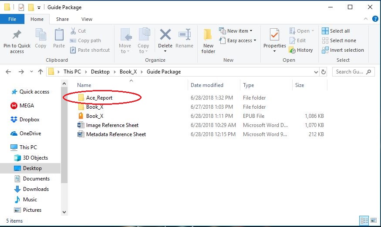Open Quick Access Toolbar customize dropdown

coord(39,8)
